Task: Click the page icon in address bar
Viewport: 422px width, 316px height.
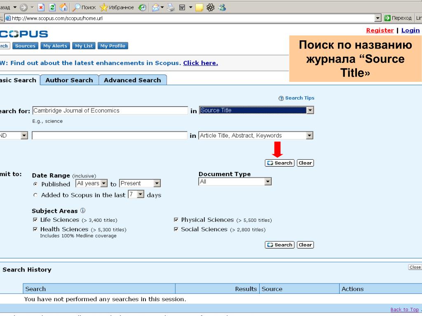Action: tap(8, 18)
